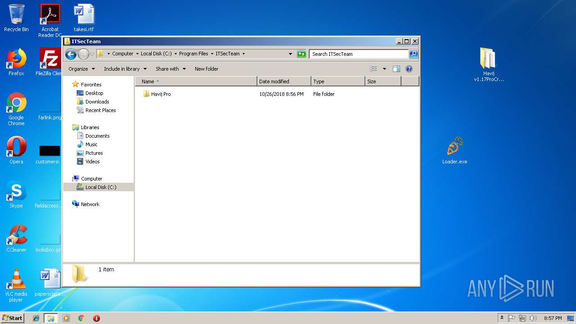Launch Skype desktop shortcut
Viewport: 576px width, 324px height.
(16, 194)
